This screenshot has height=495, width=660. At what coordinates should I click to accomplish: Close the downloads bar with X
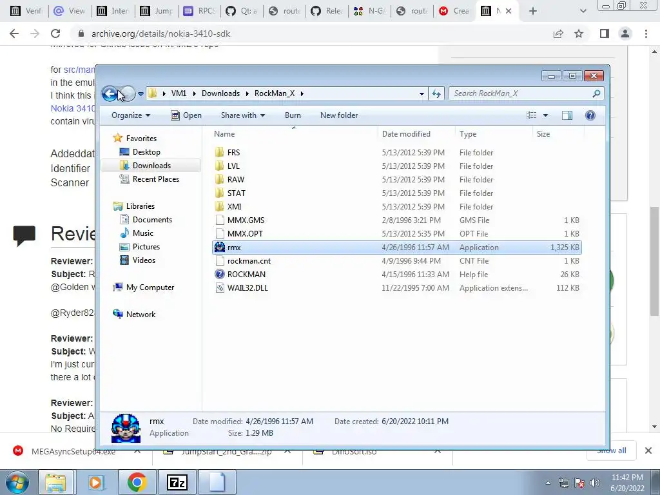(x=648, y=451)
